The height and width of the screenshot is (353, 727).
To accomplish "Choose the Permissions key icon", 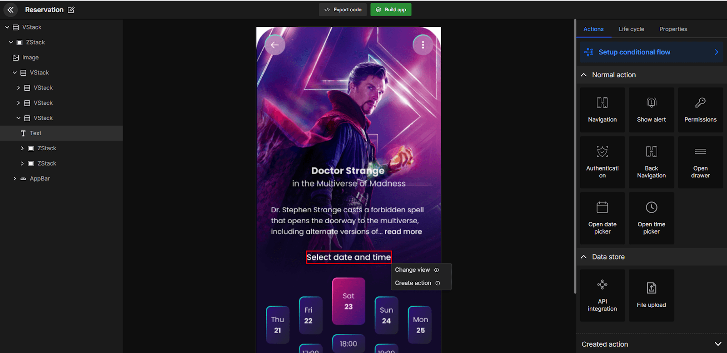I will pos(700,103).
